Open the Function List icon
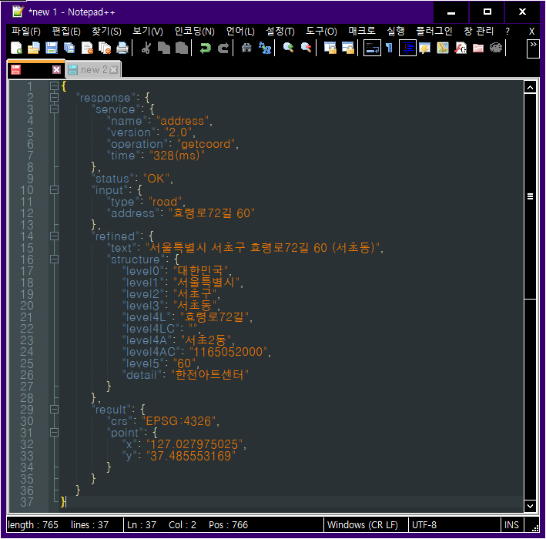 pos(461,48)
